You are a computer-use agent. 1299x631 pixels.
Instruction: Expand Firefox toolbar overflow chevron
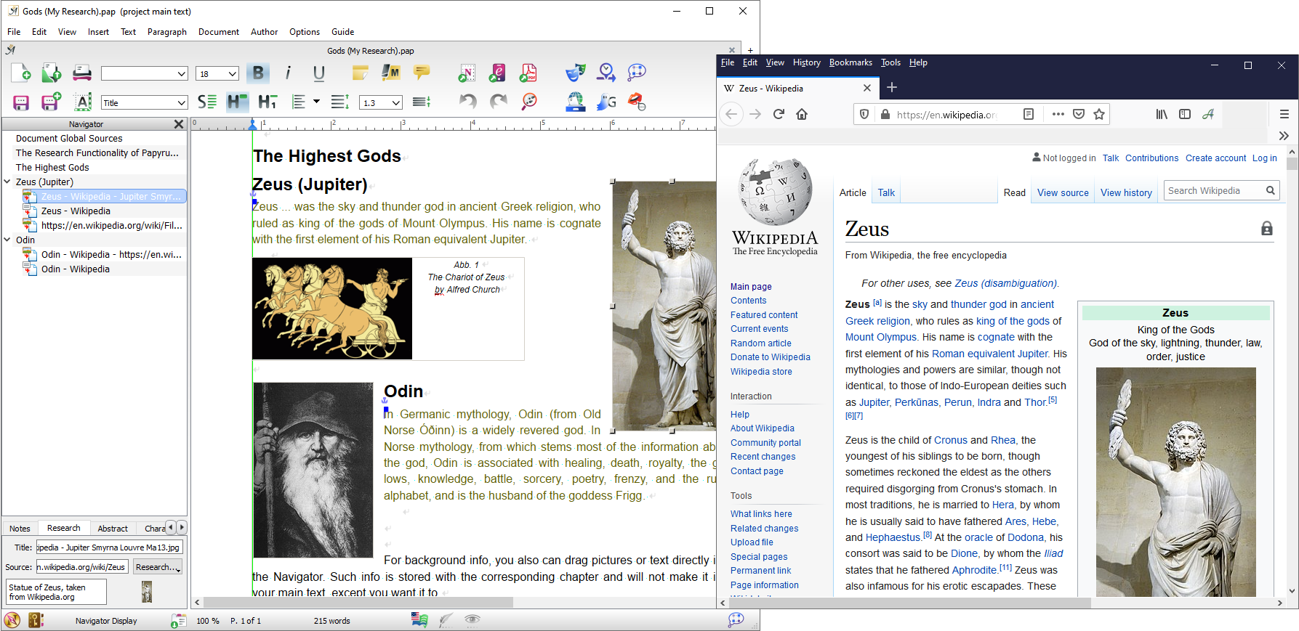click(x=1284, y=136)
